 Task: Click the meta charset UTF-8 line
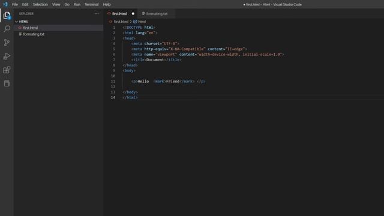pyautogui.click(x=155, y=44)
